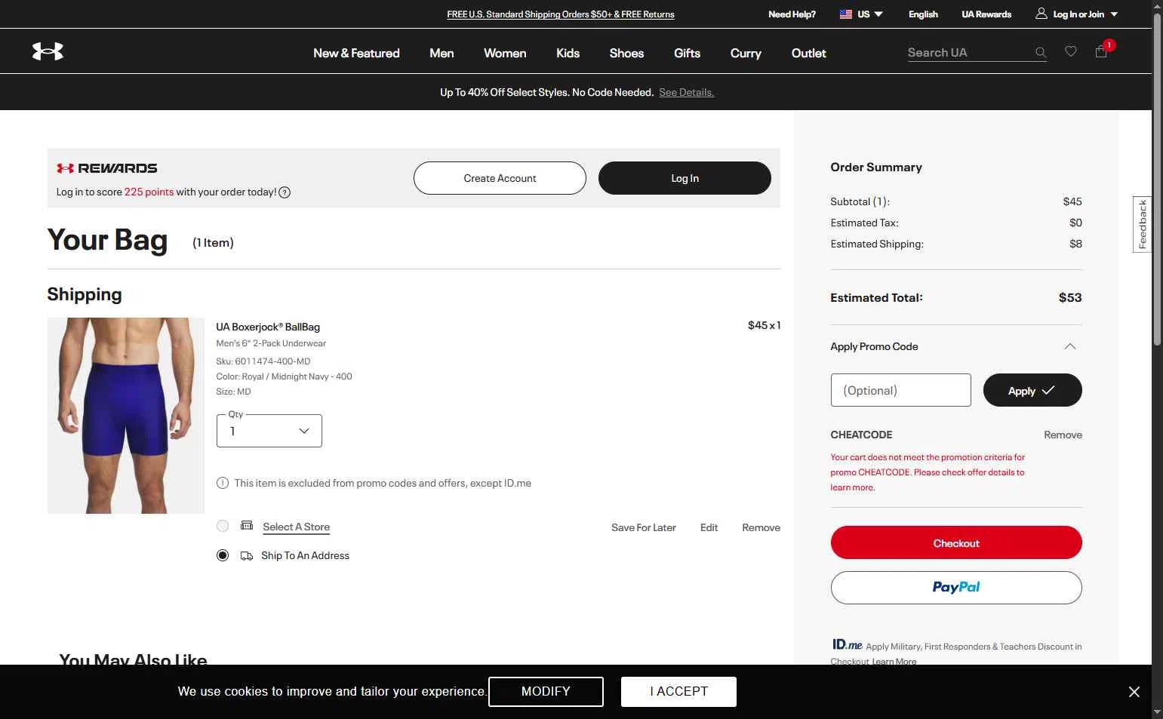Click the user account icon

(1041, 14)
